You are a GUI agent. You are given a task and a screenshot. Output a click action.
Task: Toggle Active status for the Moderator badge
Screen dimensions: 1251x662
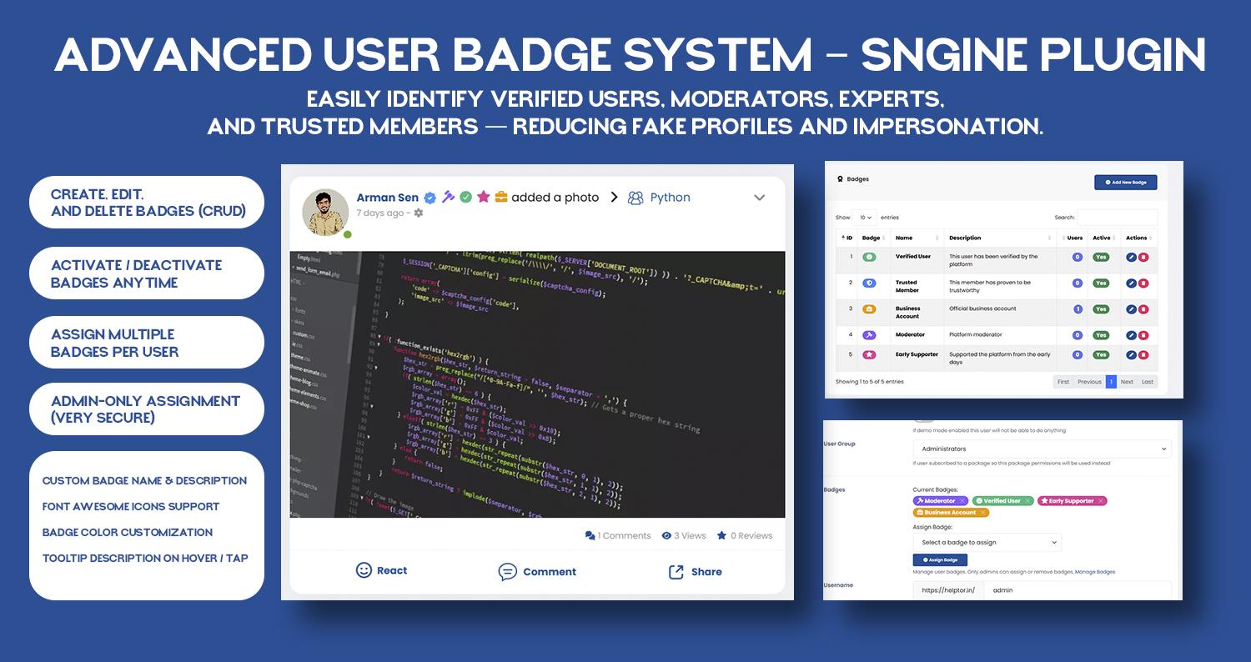1101,334
